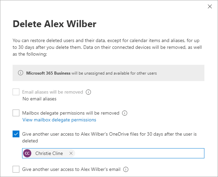Screen dimensions: 218x177
Task: Enable Mailbox delegate permissions removal checkbox
Action: tap(16, 113)
